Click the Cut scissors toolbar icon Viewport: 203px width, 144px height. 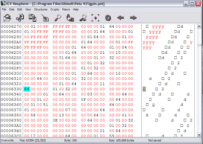coord(20,17)
